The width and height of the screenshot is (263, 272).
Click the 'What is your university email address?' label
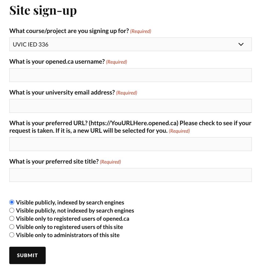pyautogui.click(x=62, y=92)
